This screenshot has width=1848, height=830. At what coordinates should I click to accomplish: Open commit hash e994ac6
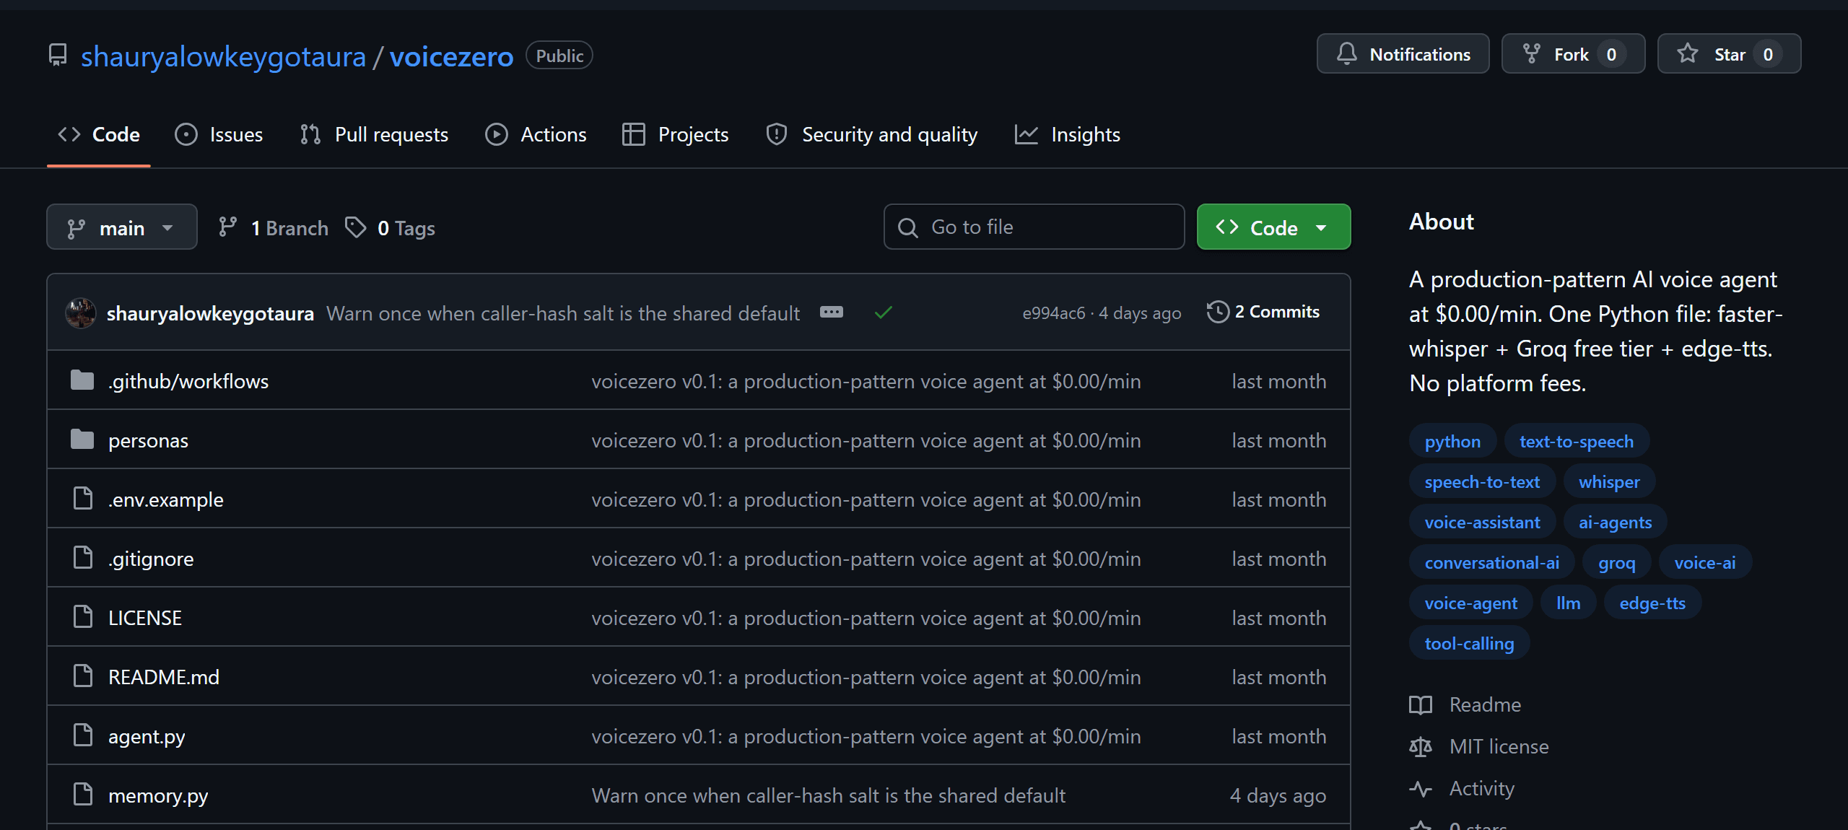1053,313
